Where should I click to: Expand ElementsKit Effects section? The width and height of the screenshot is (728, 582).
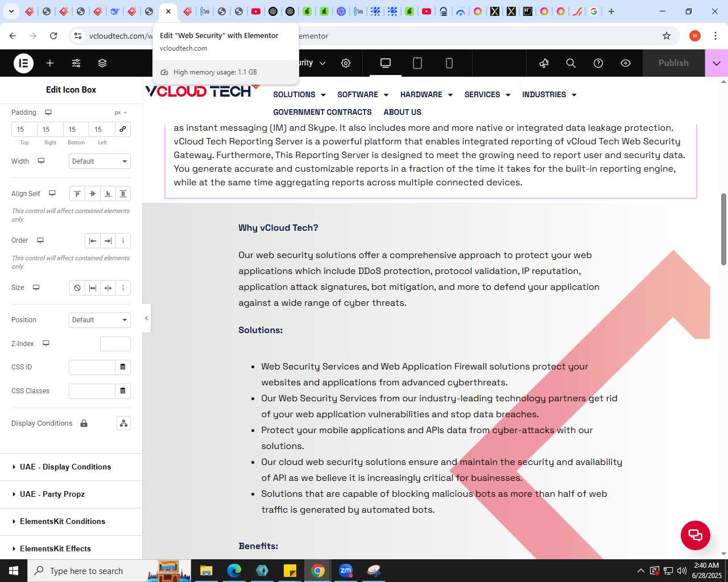pyautogui.click(x=71, y=548)
